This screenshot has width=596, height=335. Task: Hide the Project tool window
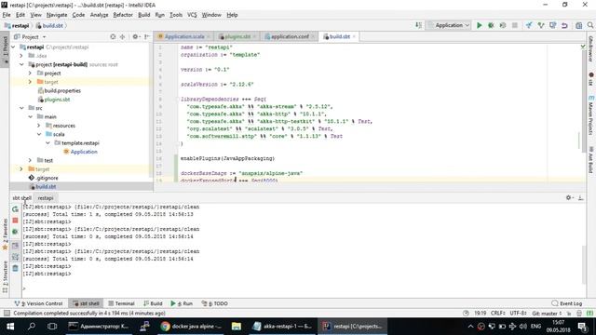(x=147, y=37)
